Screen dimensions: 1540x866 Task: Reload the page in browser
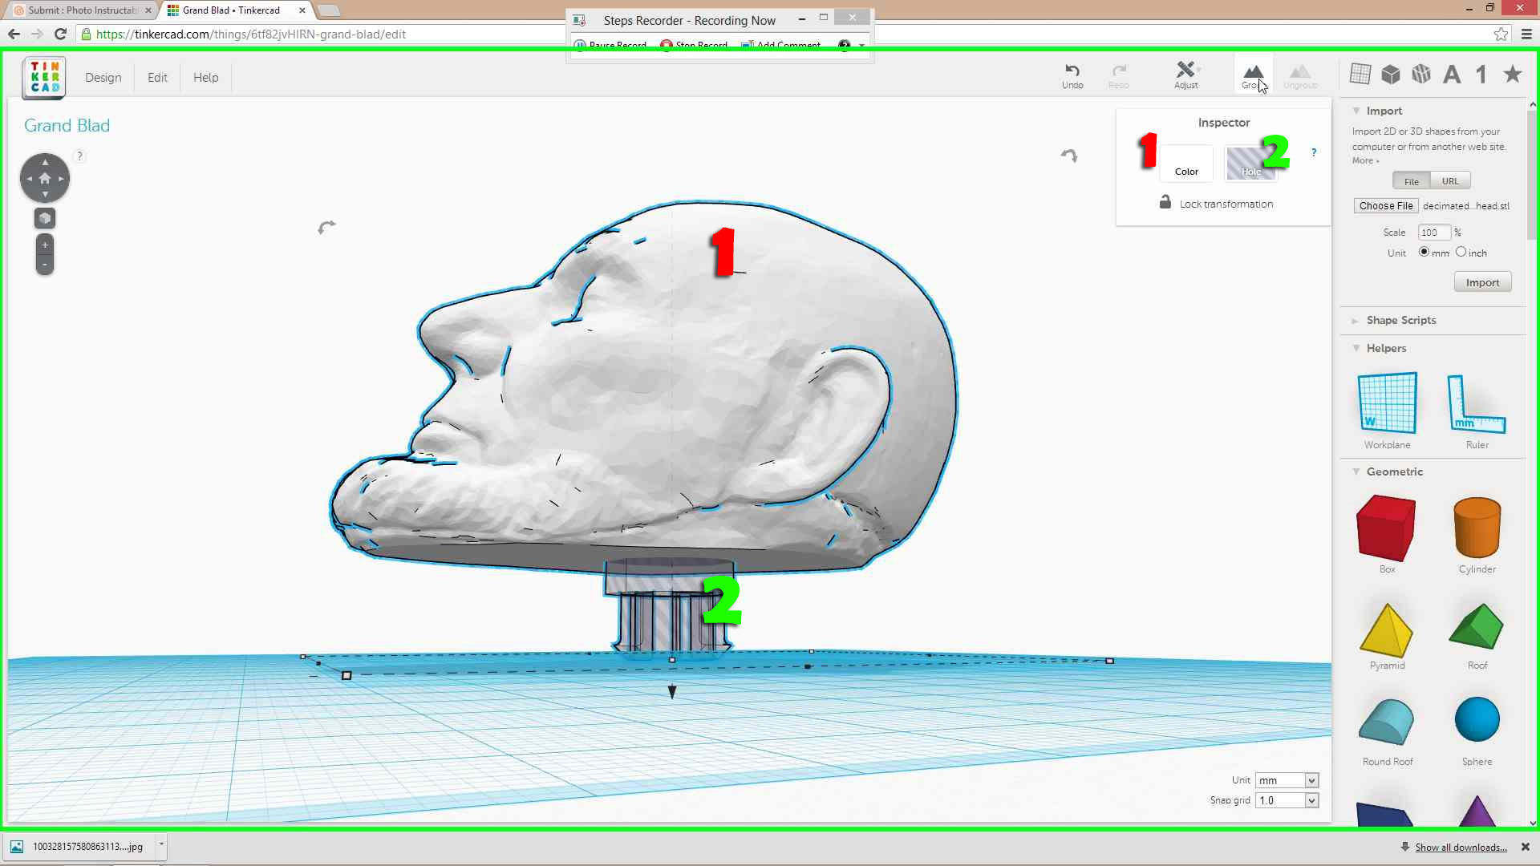click(60, 34)
